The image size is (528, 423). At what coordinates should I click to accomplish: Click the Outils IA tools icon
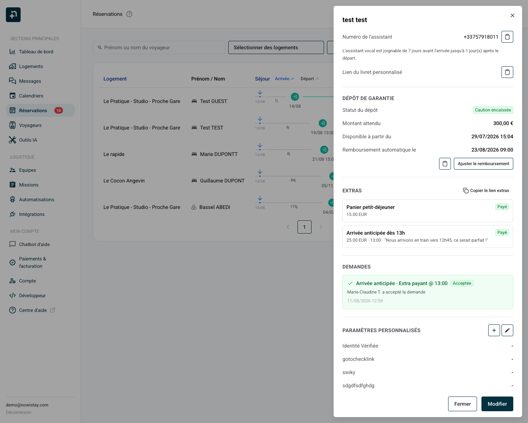[x=13, y=140]
